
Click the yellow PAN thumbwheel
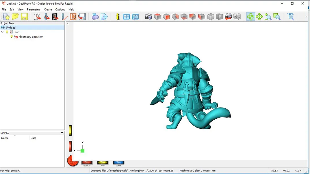[x=102, y=163]
